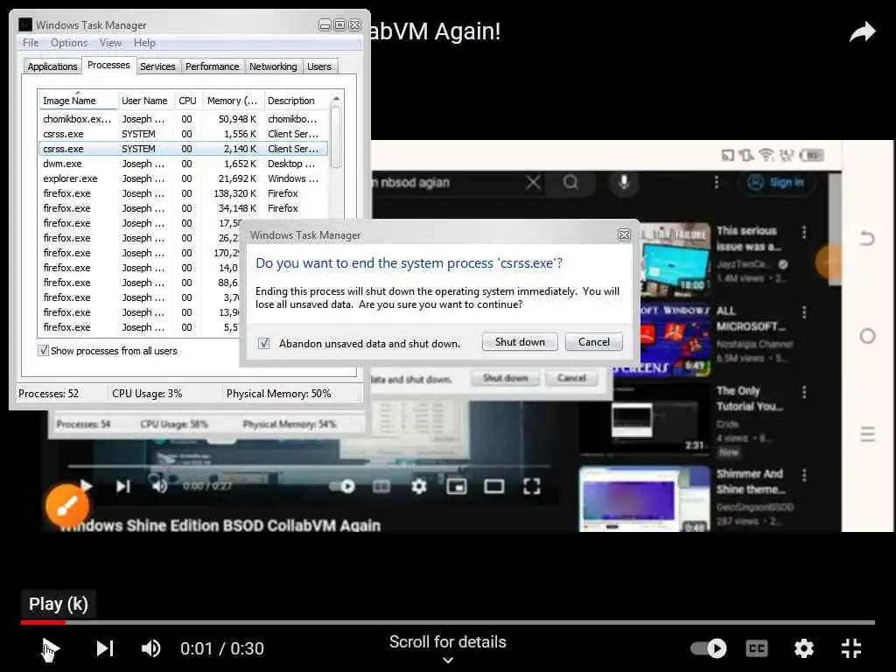Switch inner player to theater mode
The width and height of the screenshot is (896, 672).
pos(493,486)
